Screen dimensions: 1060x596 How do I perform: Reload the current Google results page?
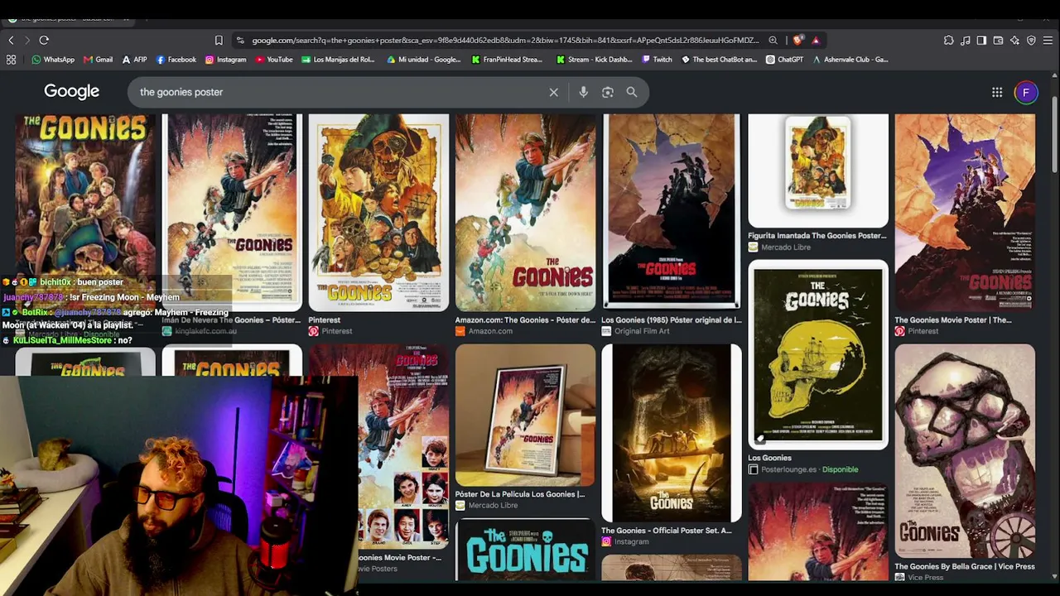[44, 40]
